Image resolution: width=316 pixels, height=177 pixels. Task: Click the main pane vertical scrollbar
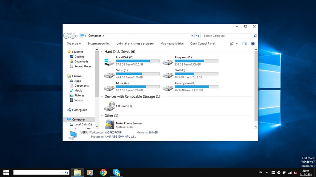[x=256, y=86]
